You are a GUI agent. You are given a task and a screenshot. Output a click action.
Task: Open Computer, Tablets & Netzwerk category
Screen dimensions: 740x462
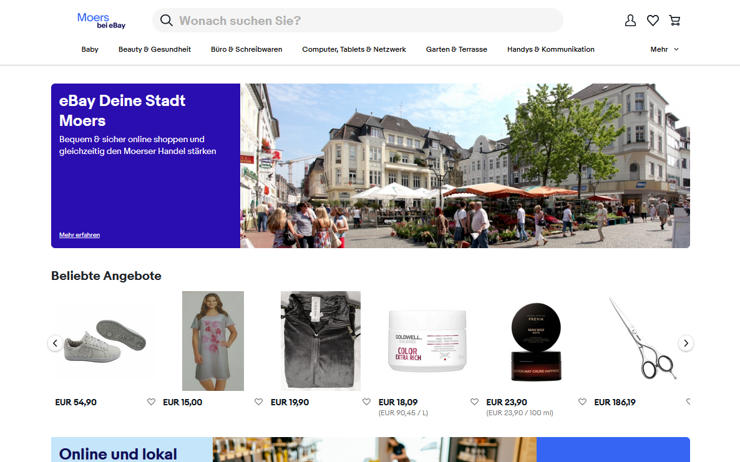coord(354,49)
